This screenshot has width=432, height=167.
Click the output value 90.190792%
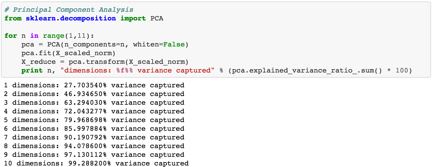85,137
